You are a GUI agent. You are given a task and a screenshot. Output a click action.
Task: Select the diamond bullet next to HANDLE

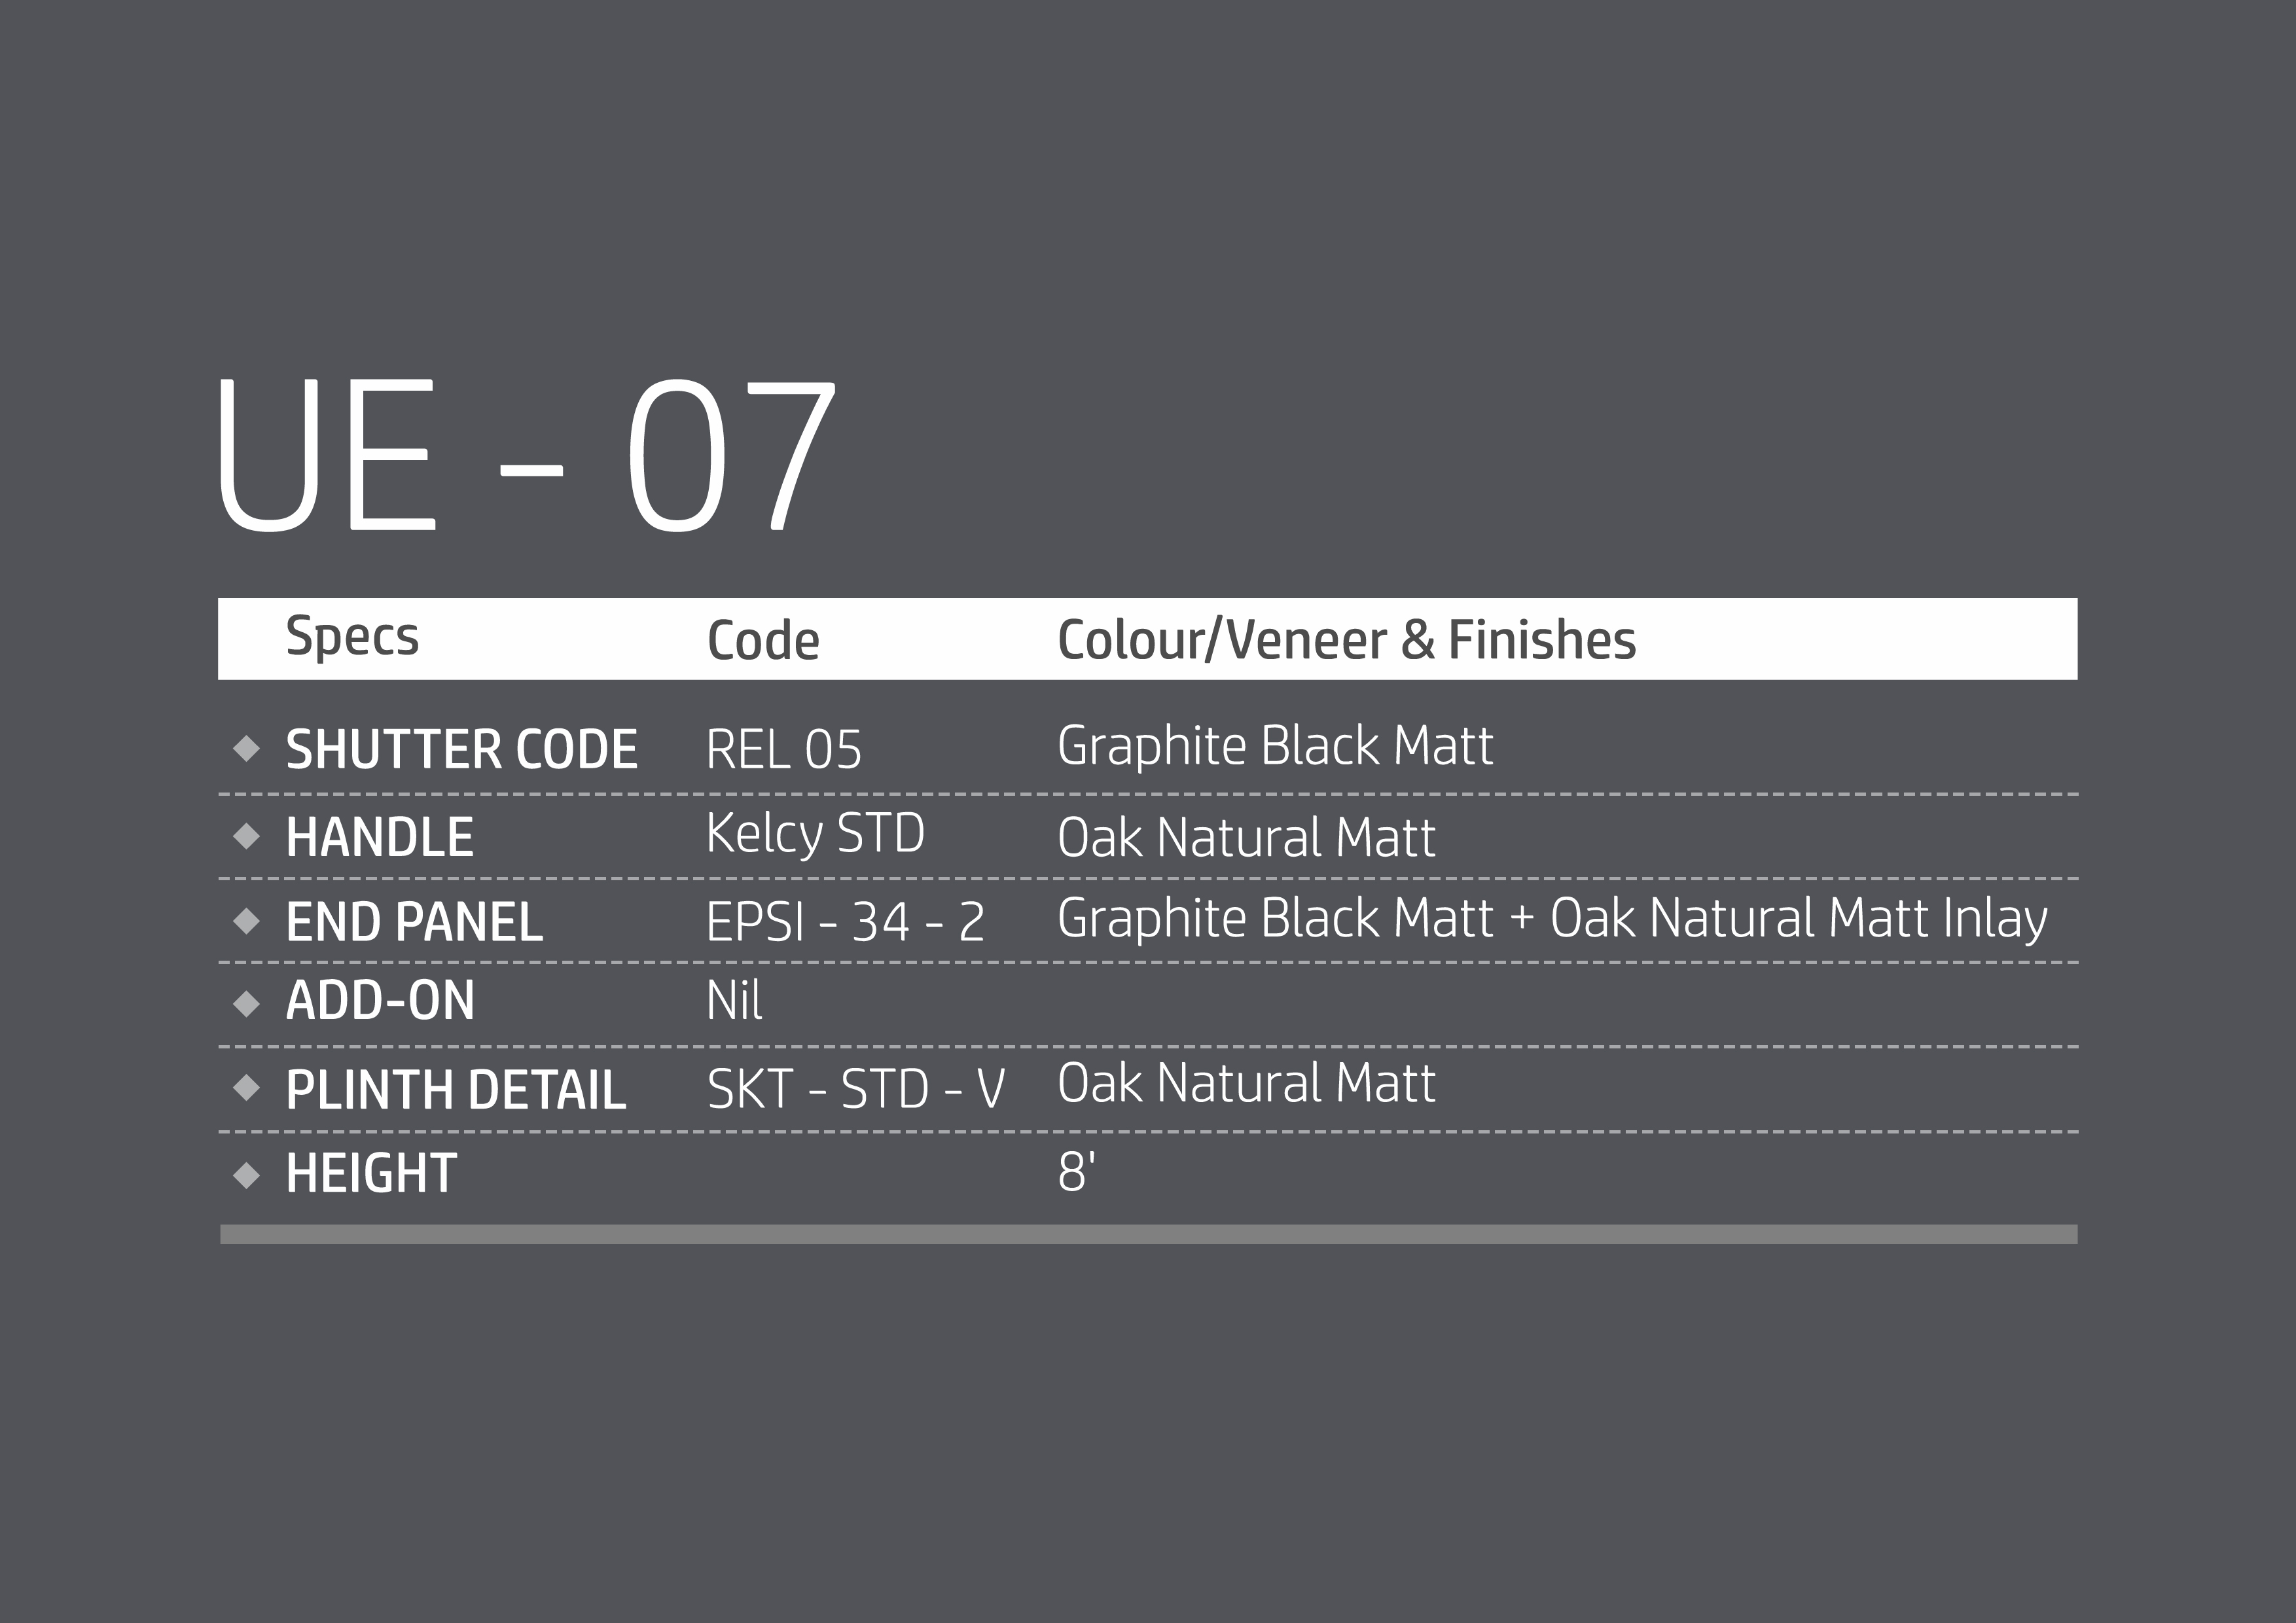coord(246,836)
